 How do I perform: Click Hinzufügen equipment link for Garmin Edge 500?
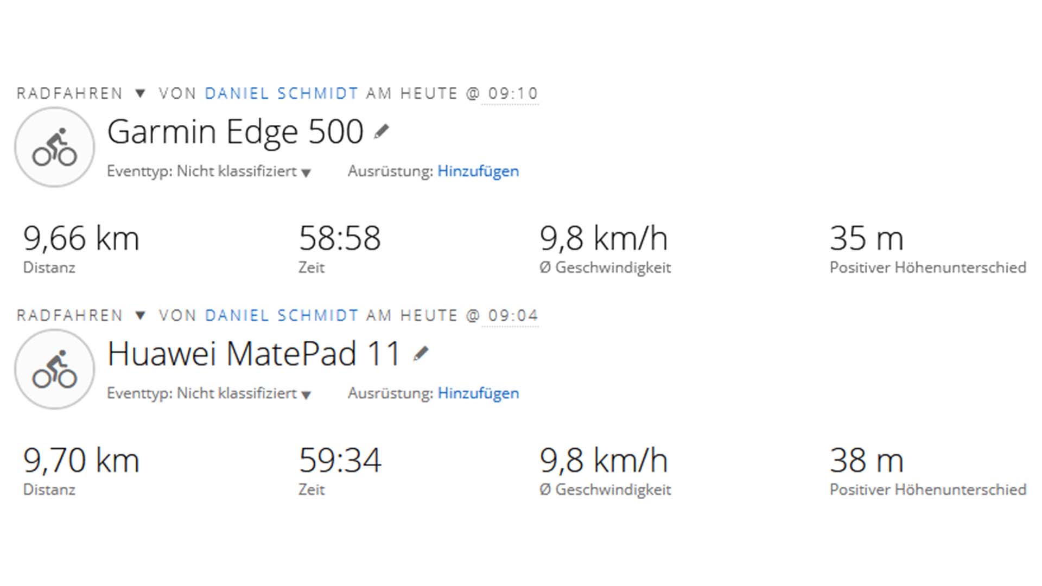[478, 171]
